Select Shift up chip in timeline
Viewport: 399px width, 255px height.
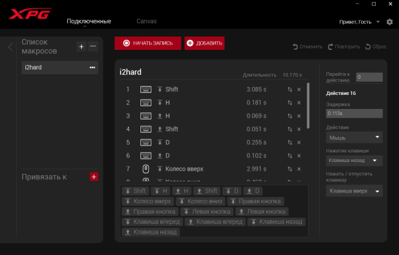point(207,191)
